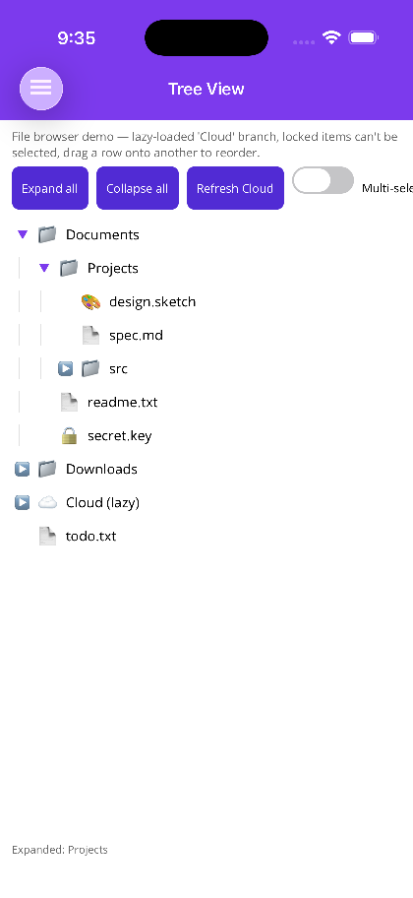Click the src folder icon
The height and width of the screenshot is (898, 413).
tap(90, 369)
